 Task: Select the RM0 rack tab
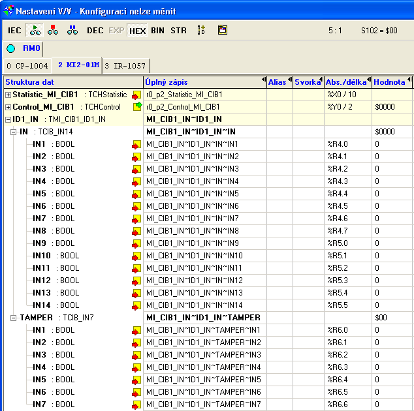point(31,48)
